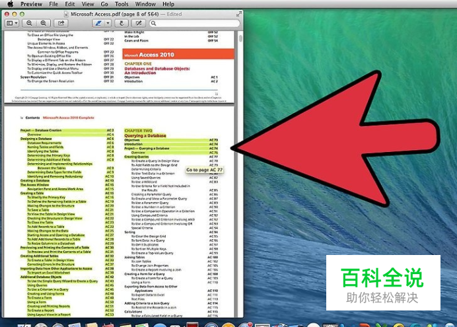Image resolution: width=457 pixels, height=327 pixels.
Task: Click 'Using Layout View in a Report'
Action: (49, 314)
